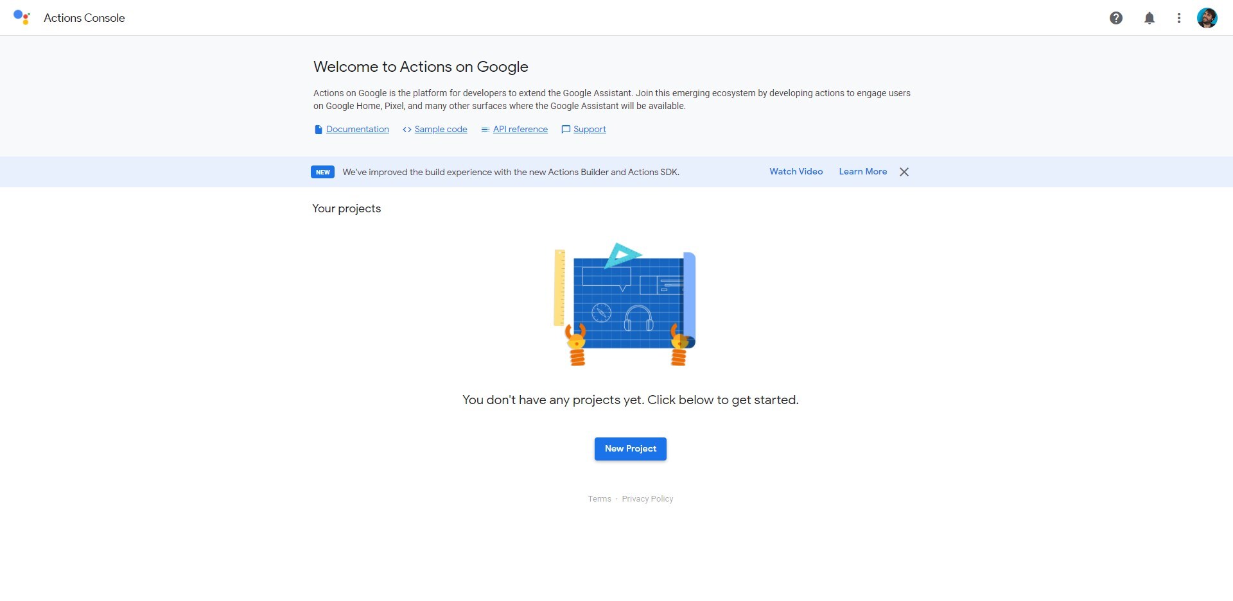Viewport: 1233px width, 601px height.
Task: Click the blueprint illustration image
Action: click(625, 304)
